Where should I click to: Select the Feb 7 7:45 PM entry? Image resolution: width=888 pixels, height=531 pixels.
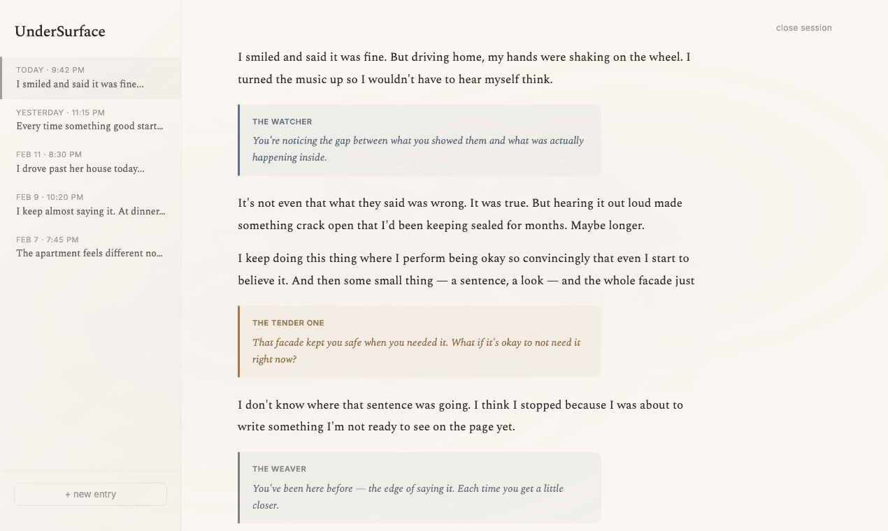click(x=90, y=247)
